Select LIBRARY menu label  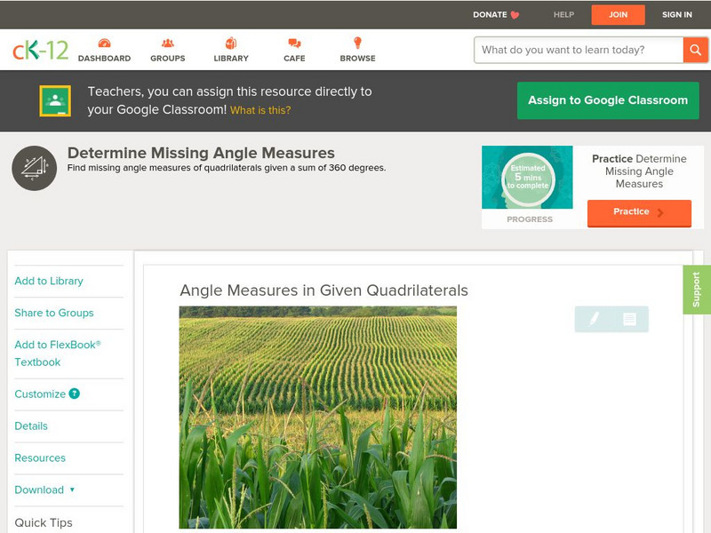click(231, 59)
